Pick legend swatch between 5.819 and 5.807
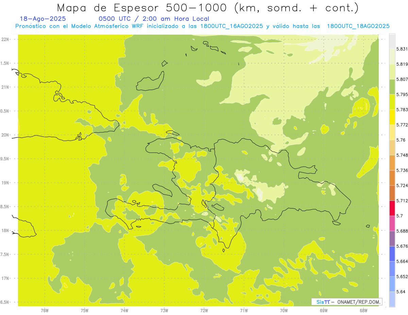This screenshot has width=408, height=315. coord(392,71)
